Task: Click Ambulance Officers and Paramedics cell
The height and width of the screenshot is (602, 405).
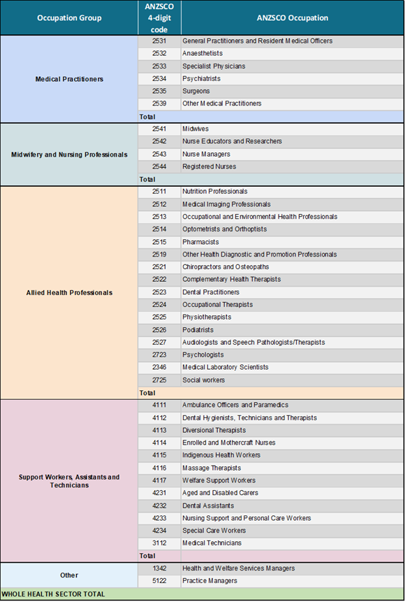Action: tap(293, 405)
